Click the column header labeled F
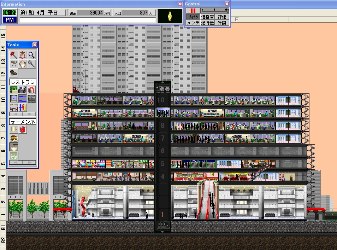Viewport: 337px width, 250px height. click(x=237, y=19)
